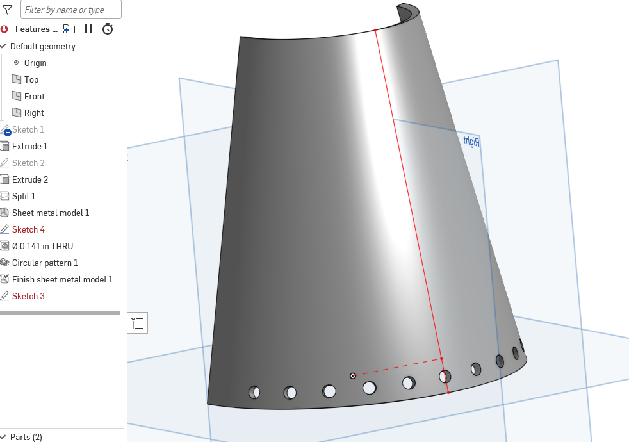
Task: Select the errored Sketch 4 feature
Action: [28, 229]
